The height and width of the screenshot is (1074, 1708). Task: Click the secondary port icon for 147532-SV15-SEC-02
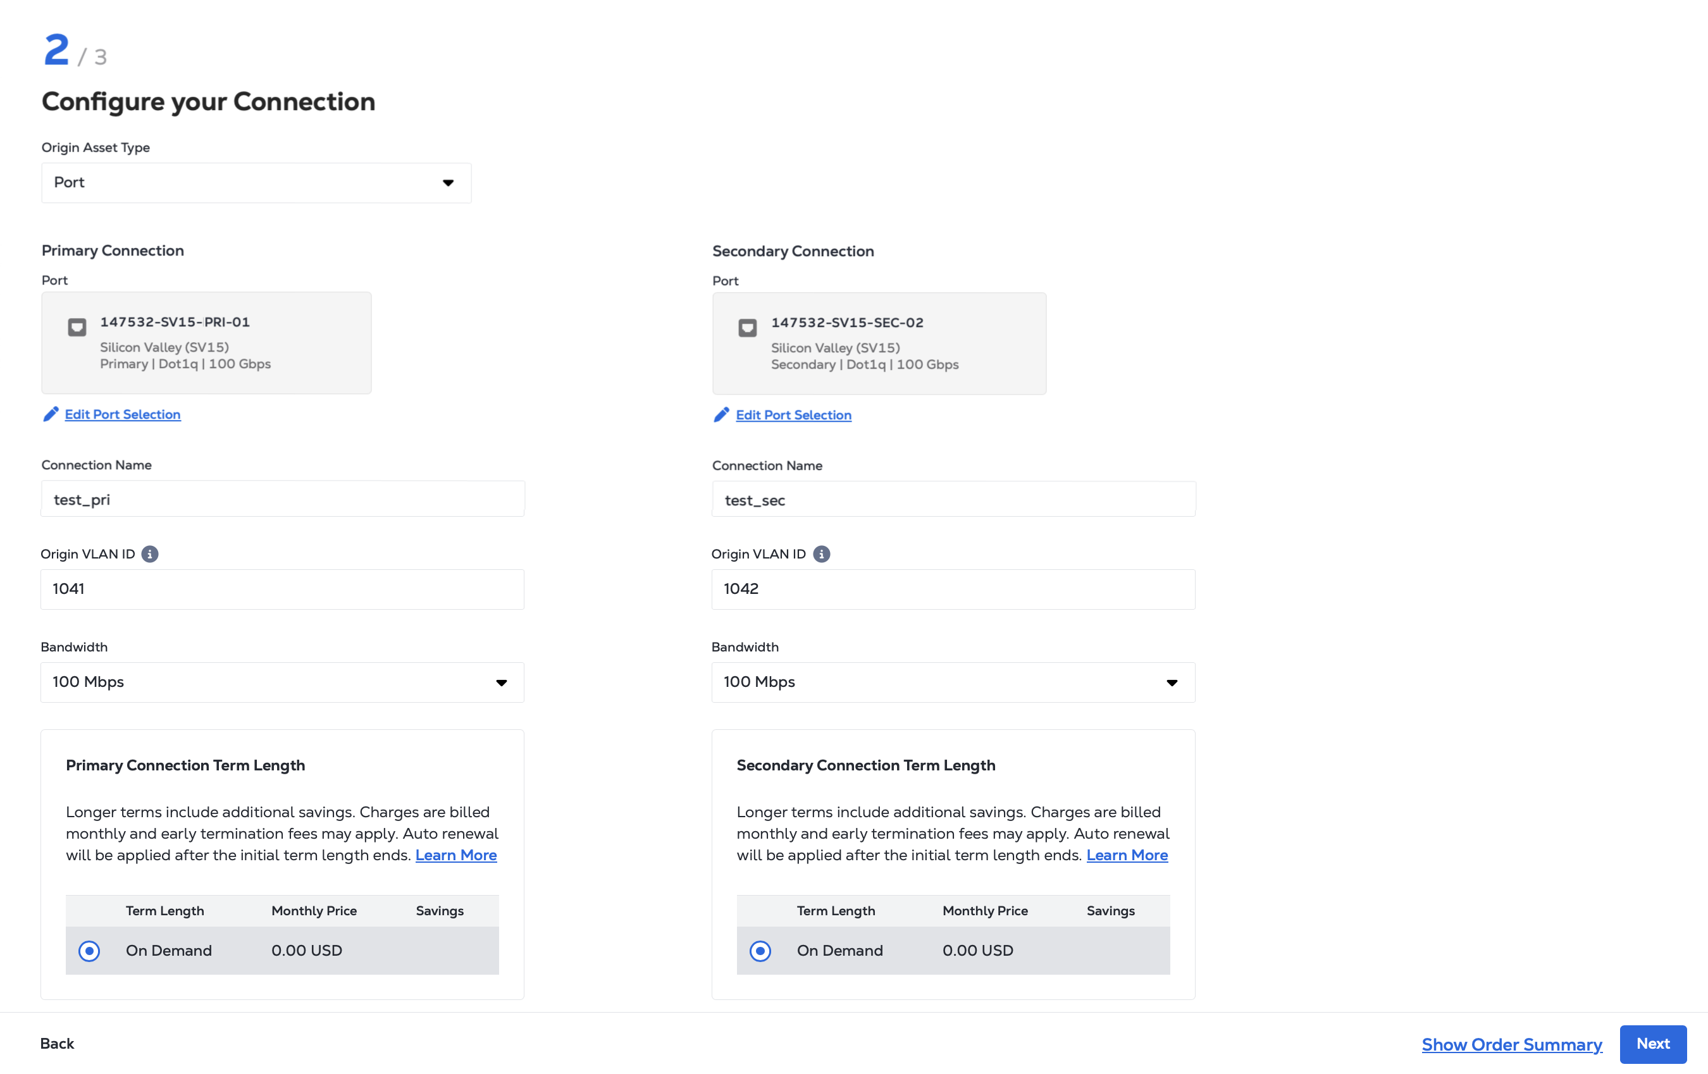[x=747, y=328]
